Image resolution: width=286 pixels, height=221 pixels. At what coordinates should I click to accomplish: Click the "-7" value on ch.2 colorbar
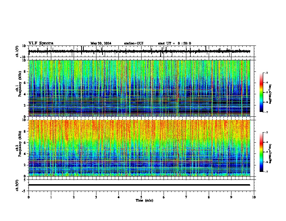(x=266, y=172)
